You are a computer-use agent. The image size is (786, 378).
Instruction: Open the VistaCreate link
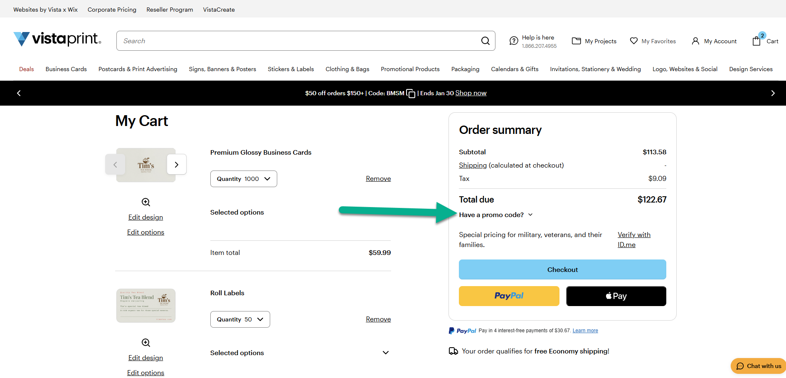[219, 10]
